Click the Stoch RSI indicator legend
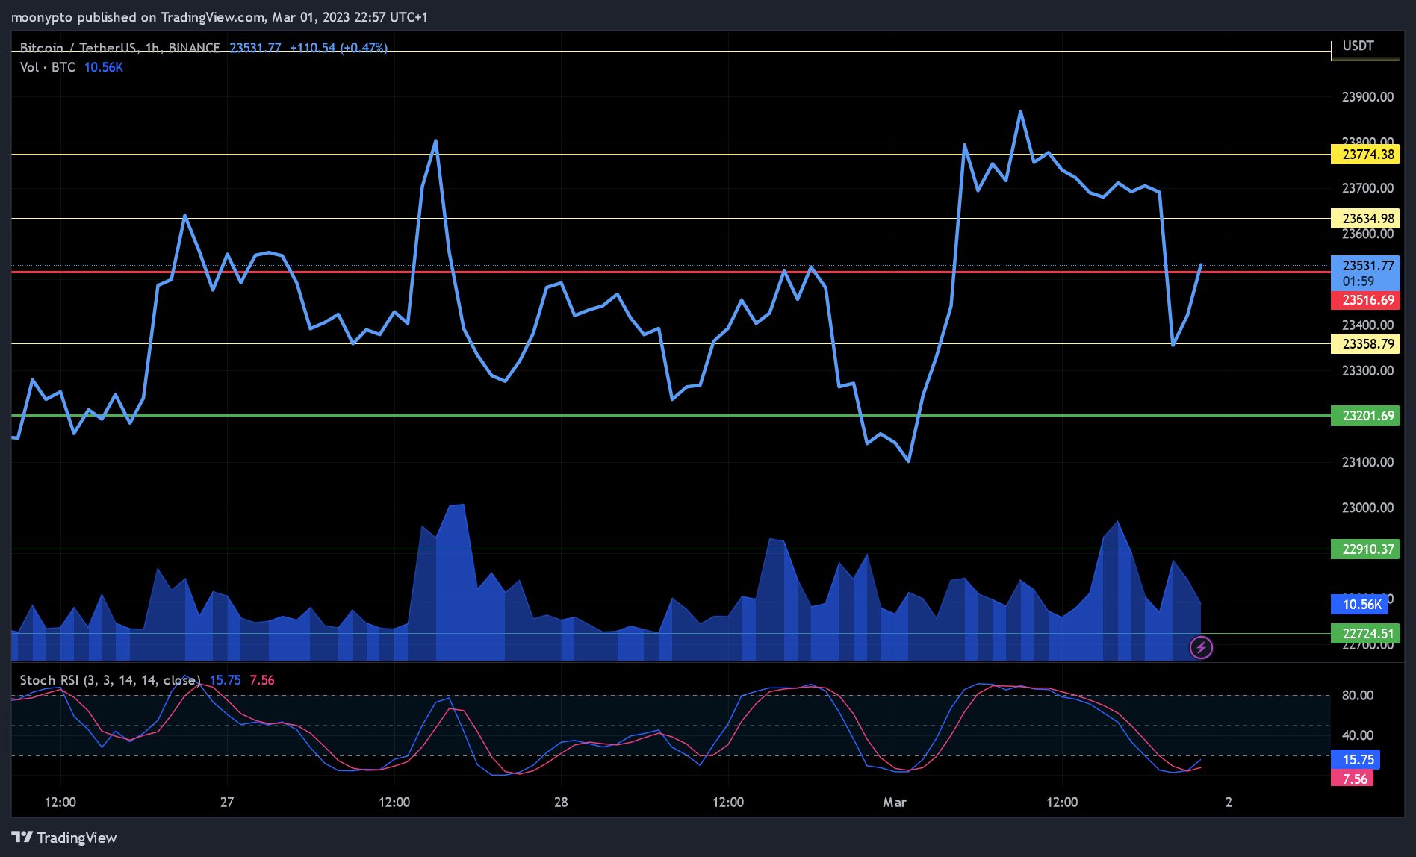1416x857 pixels. [x=110, y=680]
